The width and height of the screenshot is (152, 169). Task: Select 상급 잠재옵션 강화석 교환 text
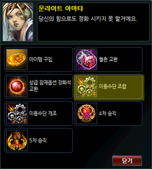click(x=50, y=86)
